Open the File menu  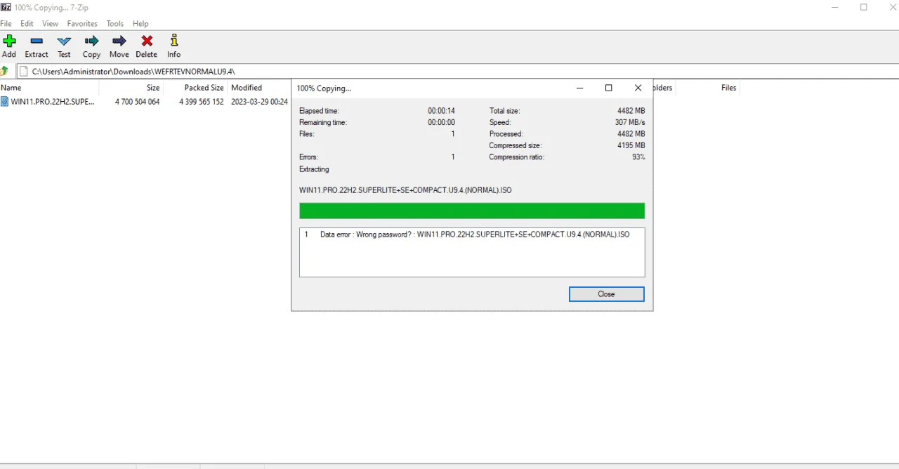coord(6,23)
